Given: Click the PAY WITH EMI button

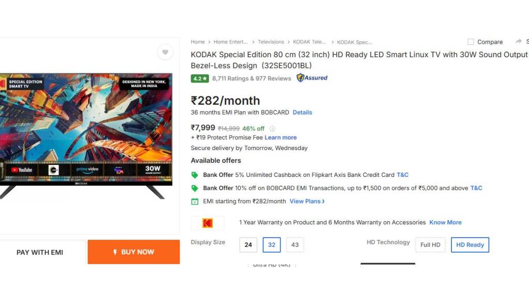Looking at the screenshot, I should pos(40,252).
